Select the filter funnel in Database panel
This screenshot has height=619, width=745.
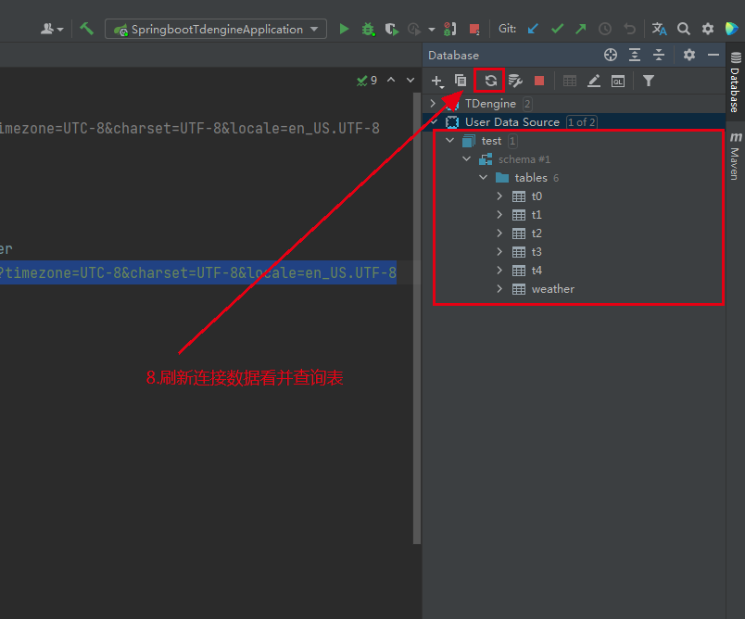click(649, 81)
